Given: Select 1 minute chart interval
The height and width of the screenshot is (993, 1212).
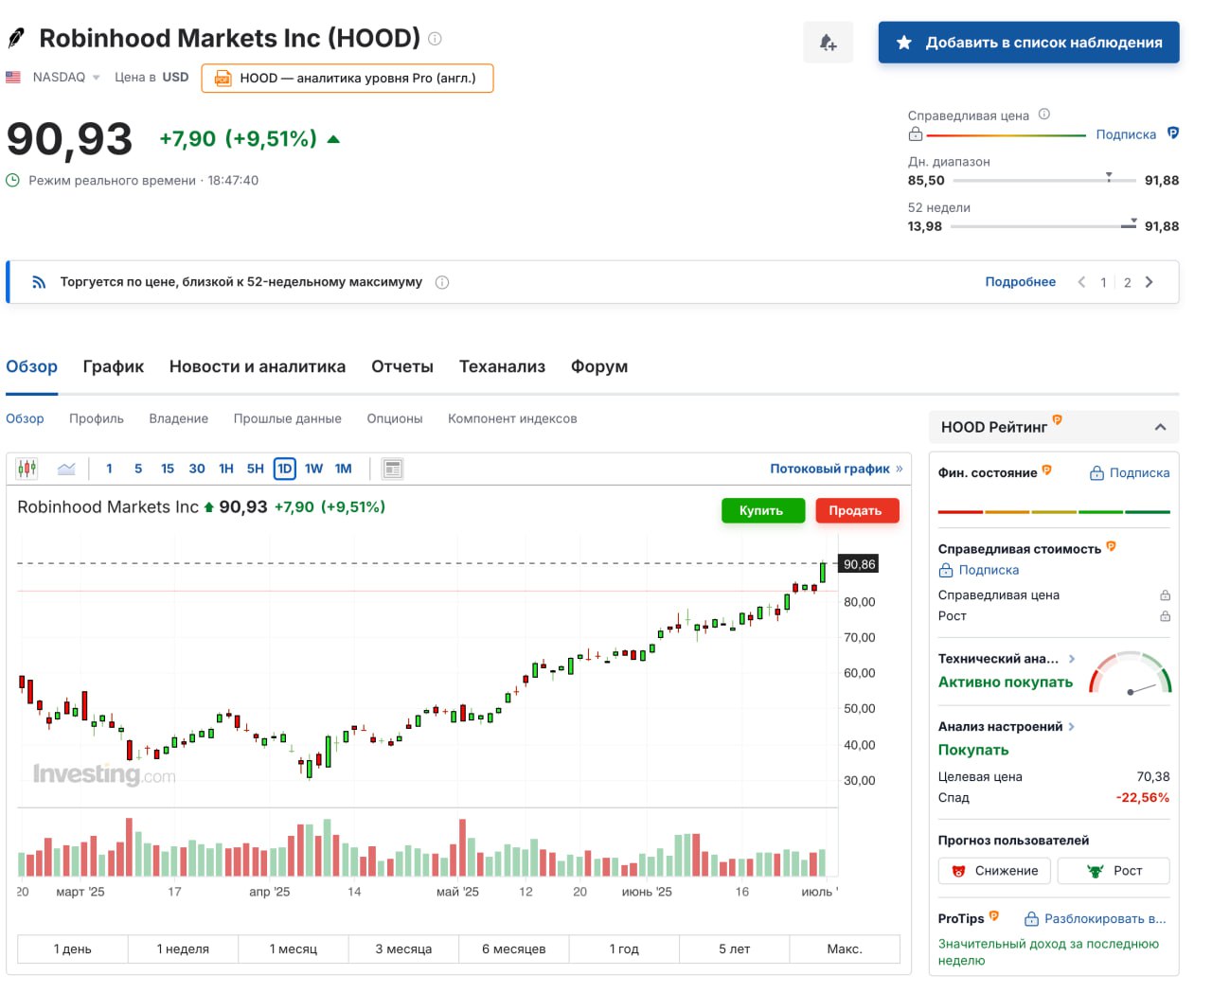Looking at the screenshot, I should pyautogui.click(x=109, y=469).
